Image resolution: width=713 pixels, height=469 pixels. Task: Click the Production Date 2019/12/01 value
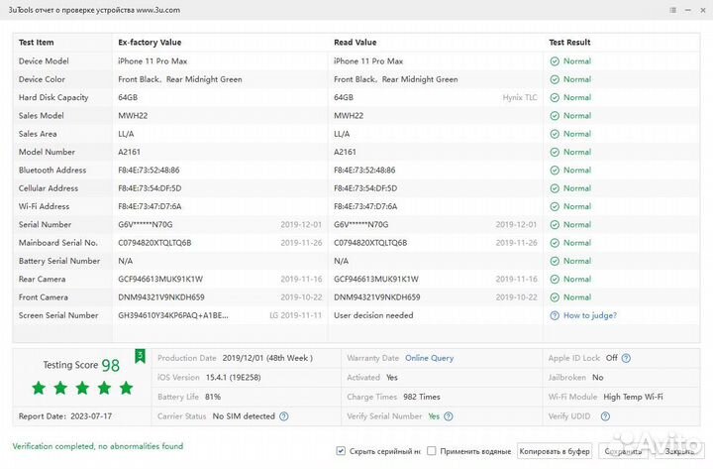pos(267,358)
